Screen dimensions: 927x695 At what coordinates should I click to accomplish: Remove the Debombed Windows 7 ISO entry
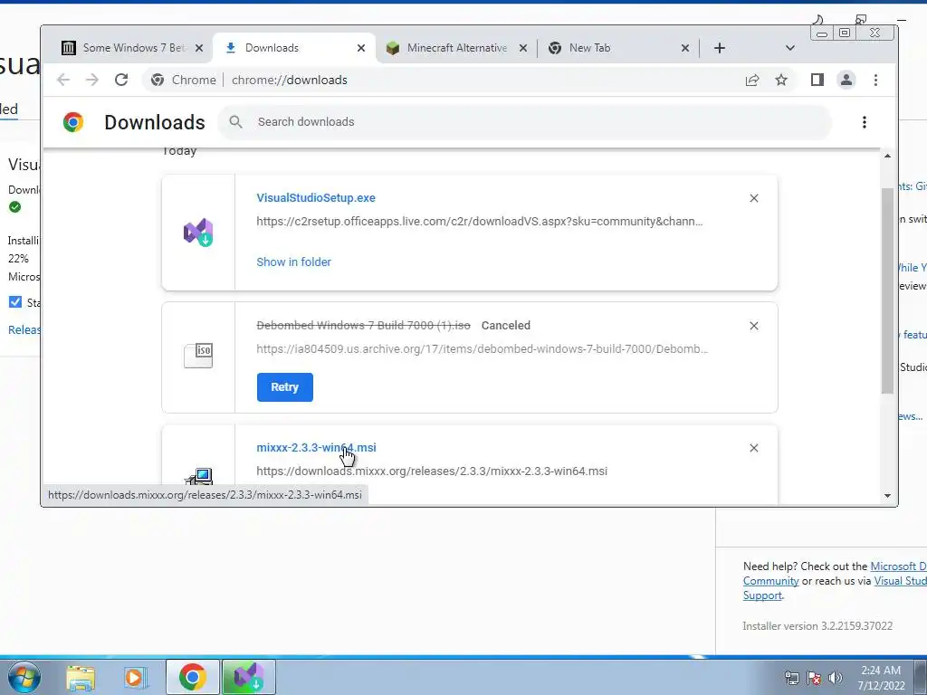click(x=754, y=326)
